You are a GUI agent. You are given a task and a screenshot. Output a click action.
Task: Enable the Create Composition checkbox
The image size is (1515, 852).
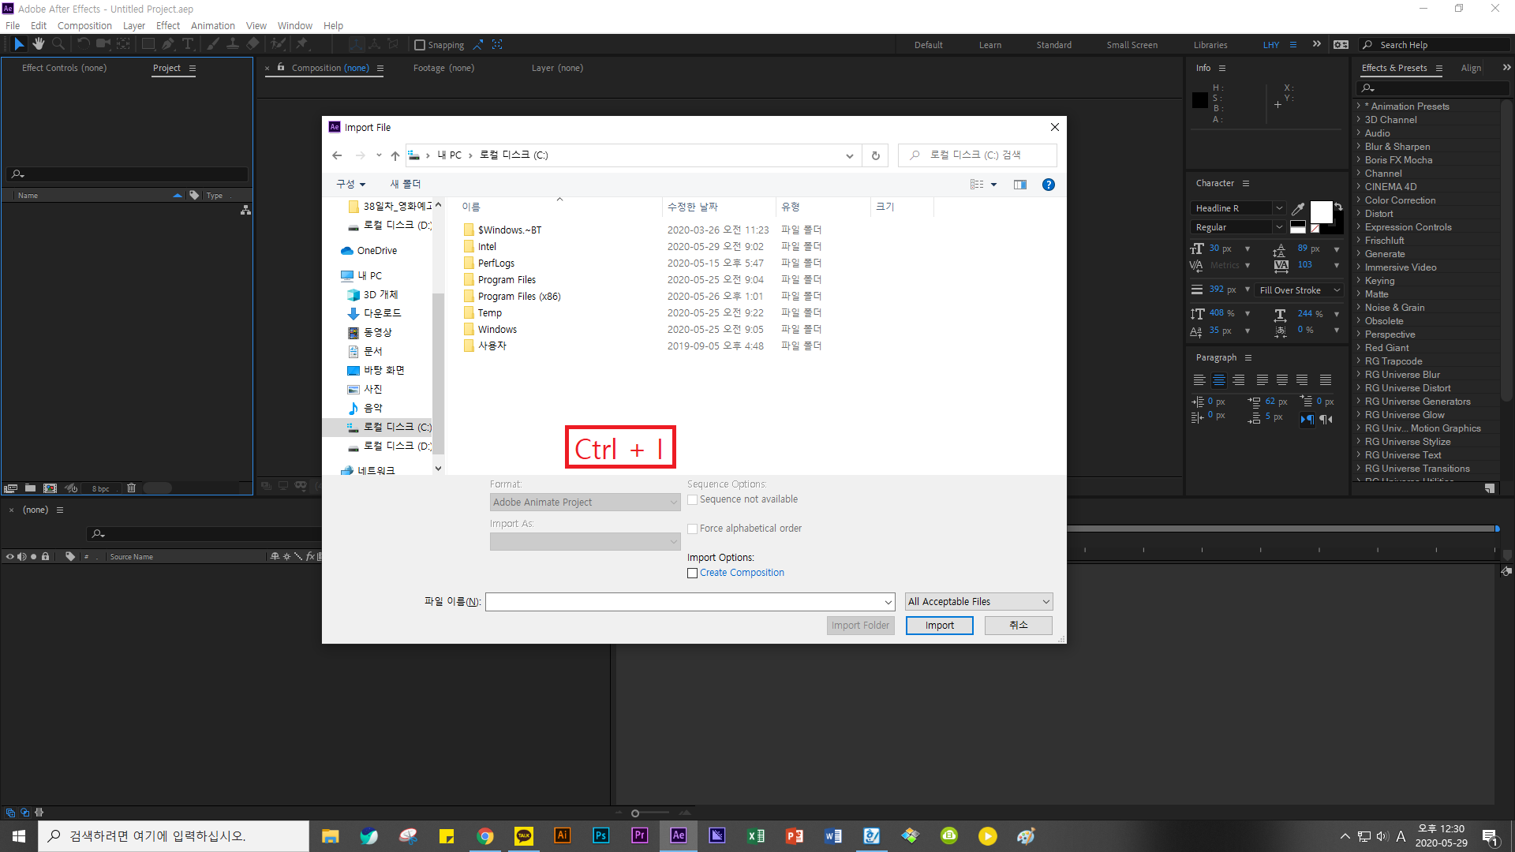coord(692,574)
